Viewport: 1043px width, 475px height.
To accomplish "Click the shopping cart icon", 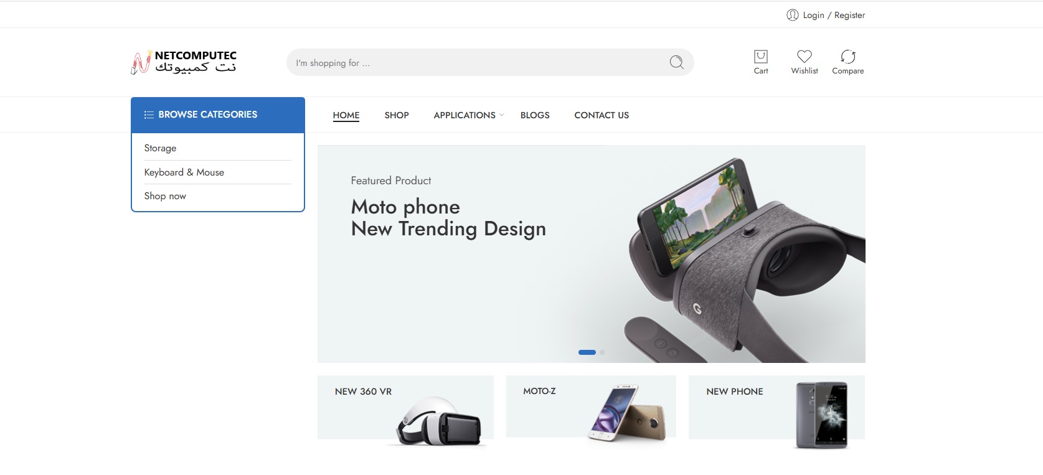I will click(760, 57).
